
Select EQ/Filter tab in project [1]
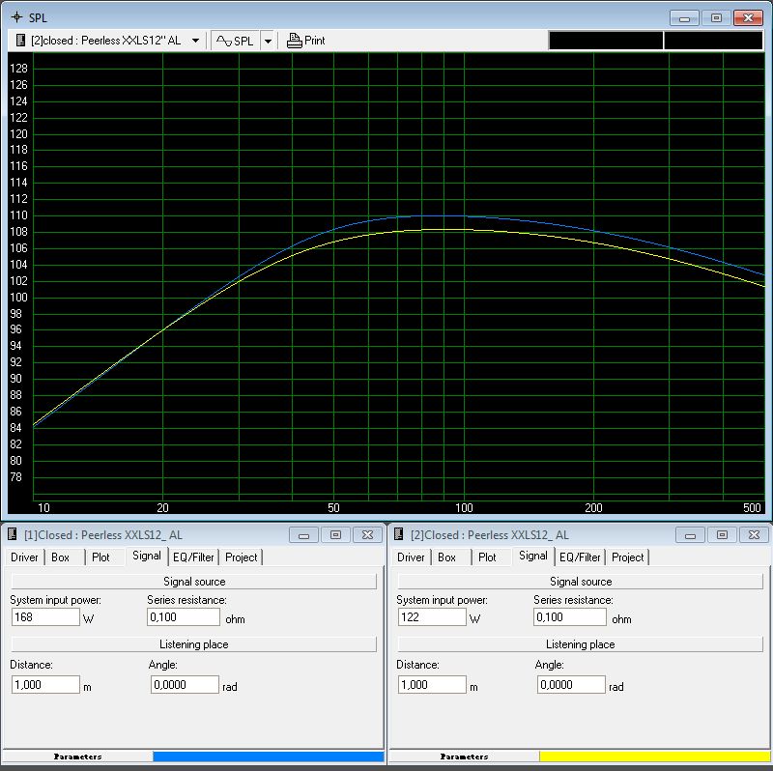[x=193, y=557]
